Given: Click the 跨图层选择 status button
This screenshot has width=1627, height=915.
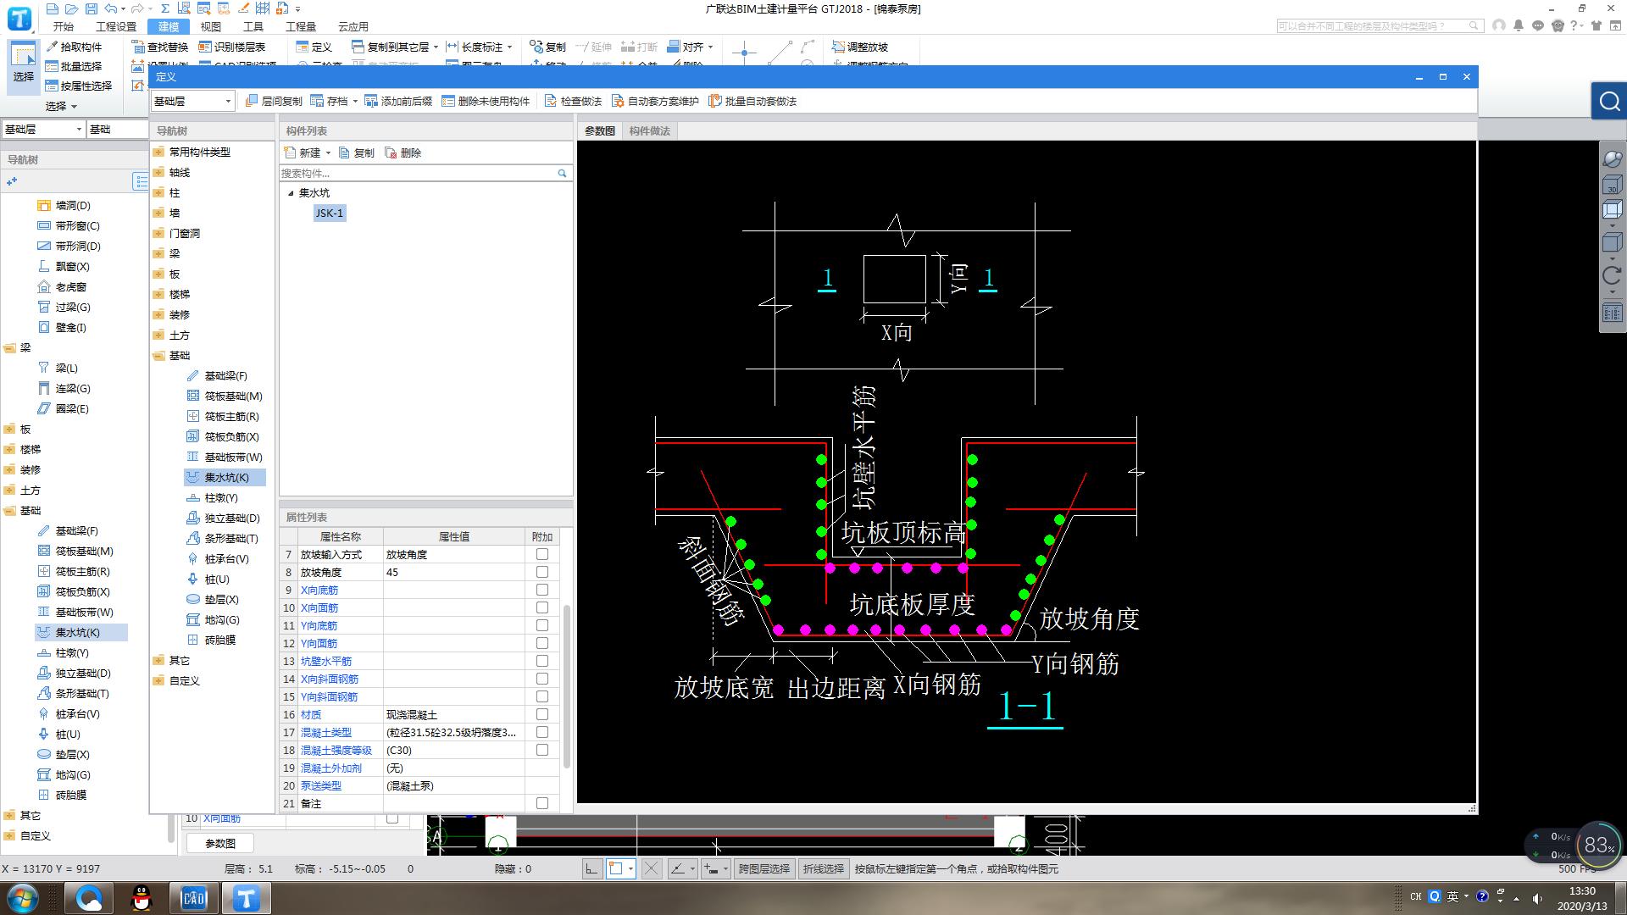Looking at the screenshot, I should (x=764, y=868).
